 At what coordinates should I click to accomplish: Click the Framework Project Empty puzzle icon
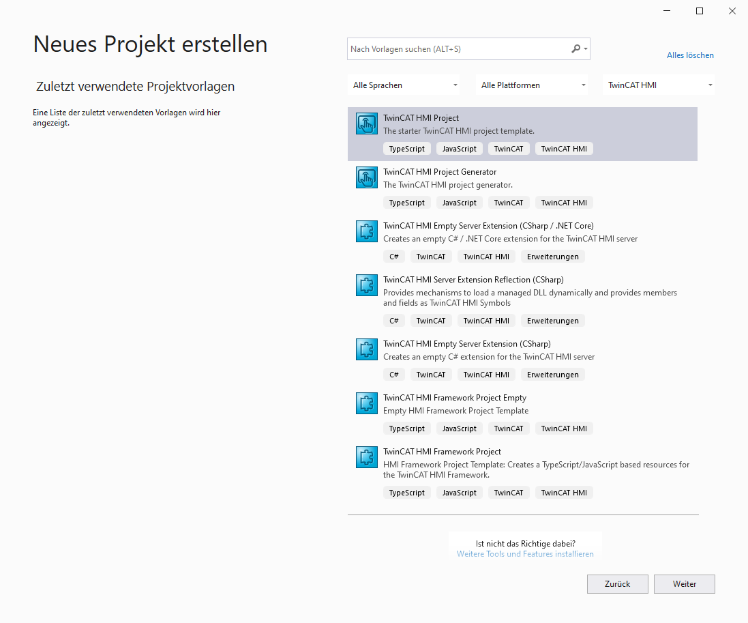(x=366, y=404)
